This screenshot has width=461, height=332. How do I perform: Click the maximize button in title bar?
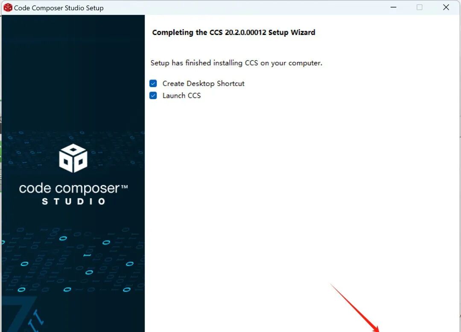[420, 7]
